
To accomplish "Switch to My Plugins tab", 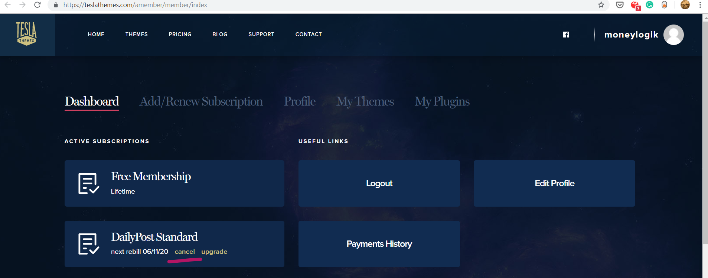I will 442,101.
